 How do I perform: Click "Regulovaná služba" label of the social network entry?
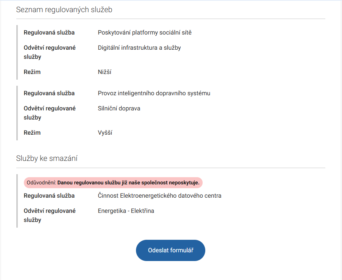[49, 33]
